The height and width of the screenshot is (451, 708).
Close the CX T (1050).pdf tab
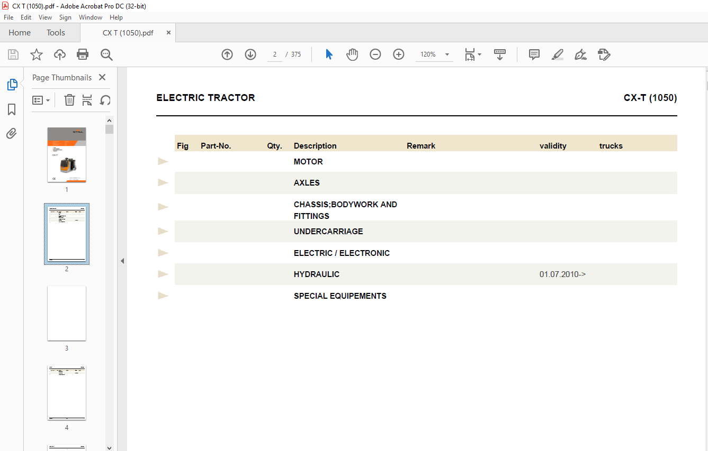tap(168, 33)
